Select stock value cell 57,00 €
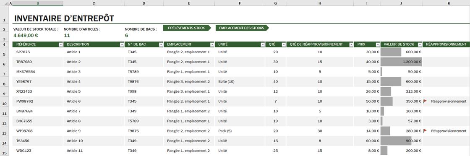The width and height of the screenshot is (470, 156). click(x=401, y=121)
